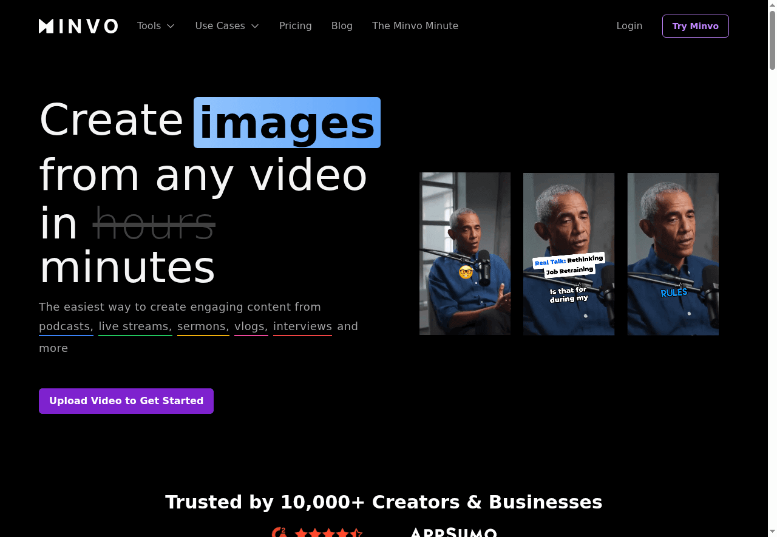Click the vlogs underlined link
Screen dimensions: 777x537
pyautogui.click(x=251, y=326)
